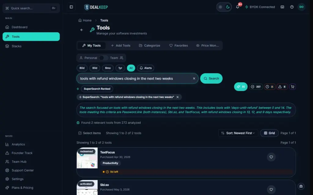Switch to the Favorites tab
The height and width of the screenshot is (195, 313).
[179, 46]
